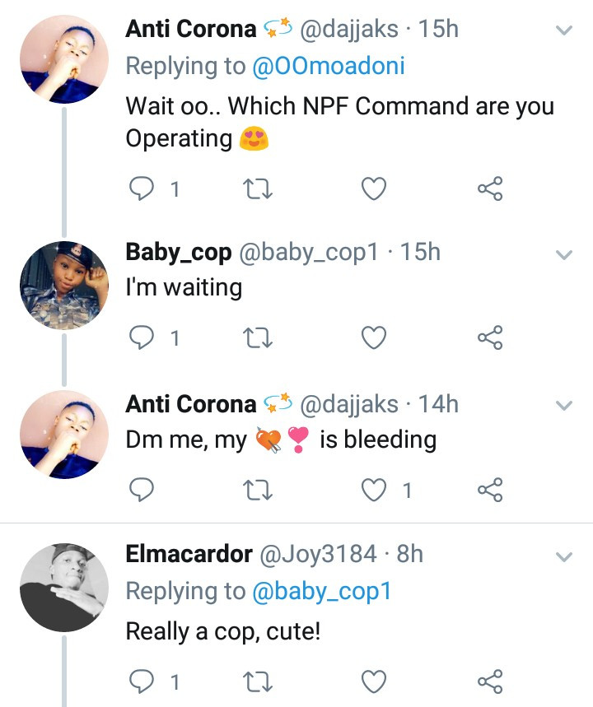
Task: View Elmacardor's profile avatar
Action: (64, 588)
